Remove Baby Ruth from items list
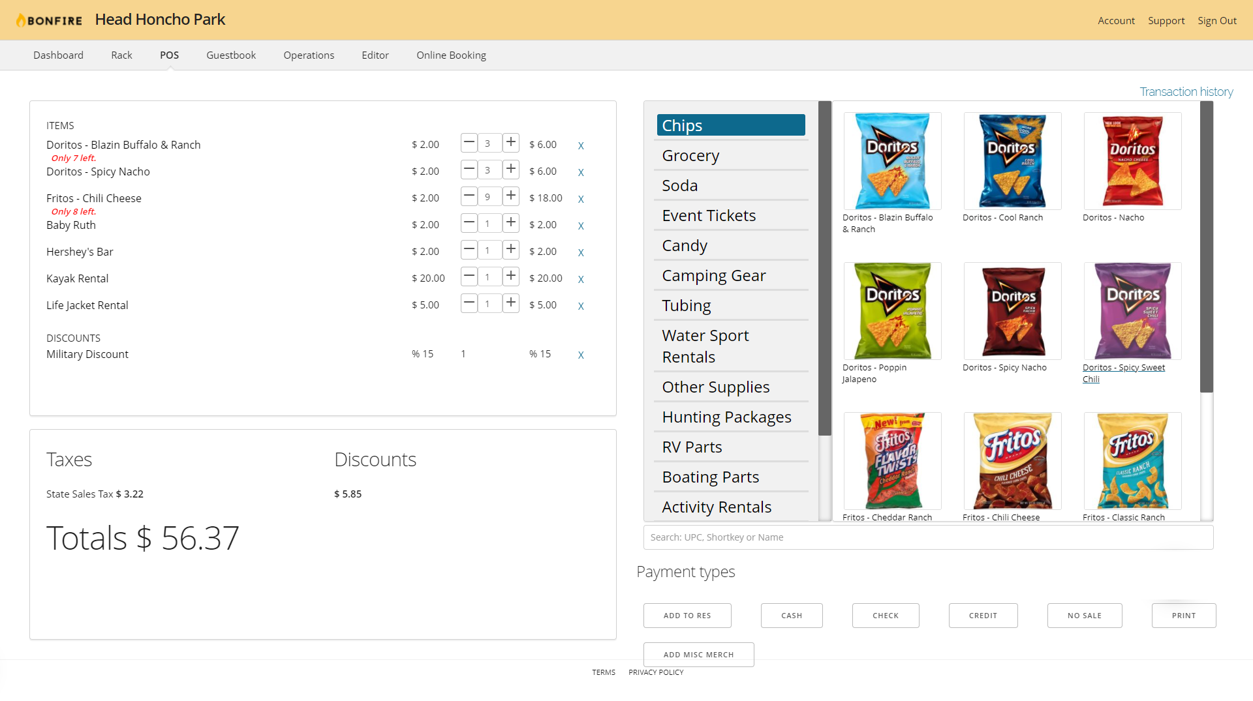Screen dimensions: 1253x701 (x=581, y=226)
